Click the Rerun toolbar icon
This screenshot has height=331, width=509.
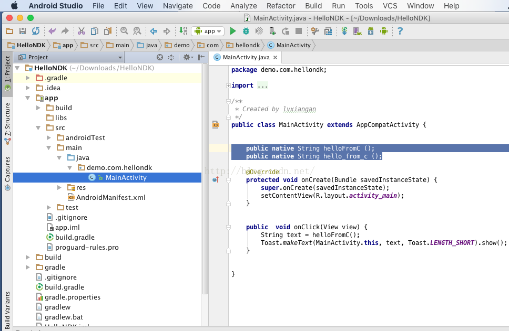[x=286, y=31]
